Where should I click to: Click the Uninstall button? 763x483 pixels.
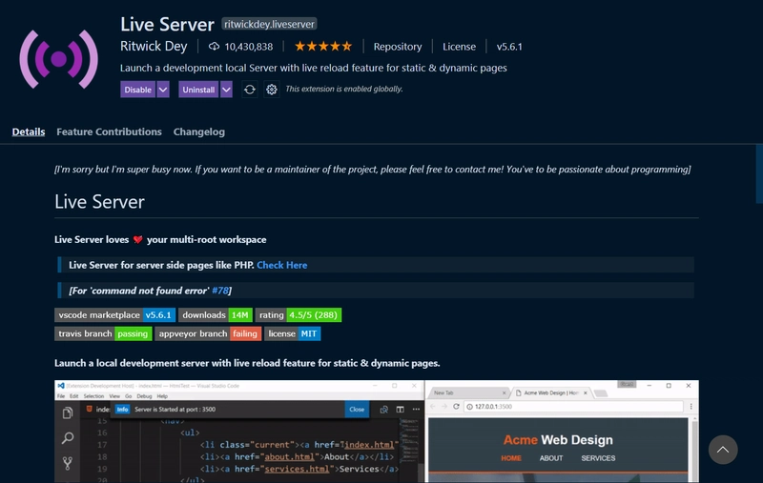[198, 90]
